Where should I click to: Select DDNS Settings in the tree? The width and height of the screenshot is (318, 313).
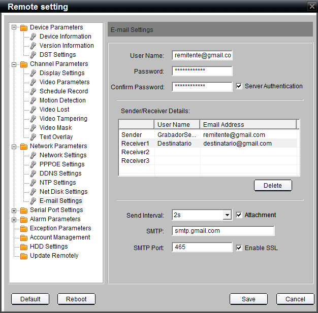[60, 173]
